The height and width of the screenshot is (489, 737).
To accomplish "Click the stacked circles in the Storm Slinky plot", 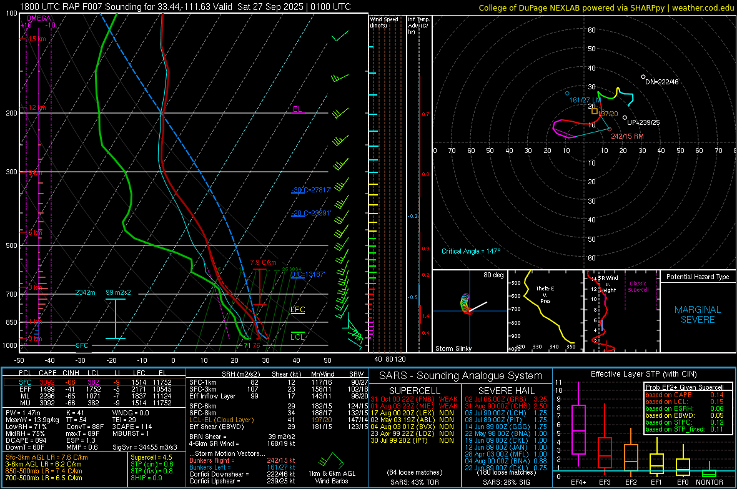I will coord(465,304).
